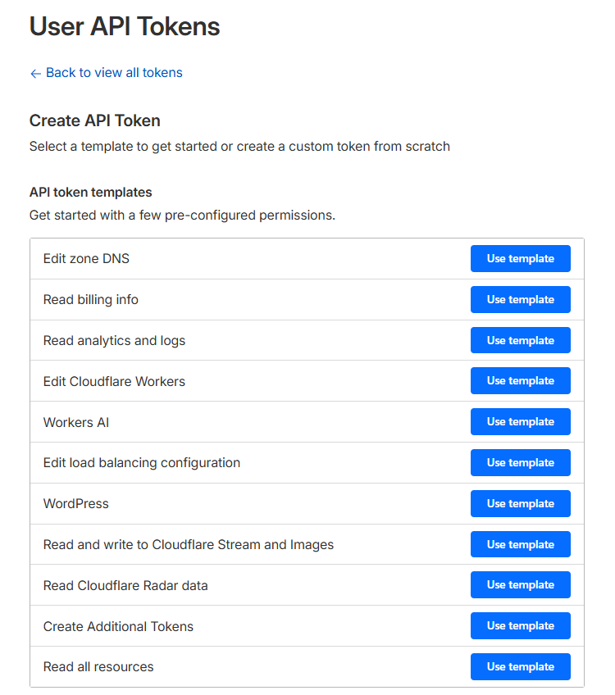
Task: Use the Workers AI template
Action: point(520,422)
